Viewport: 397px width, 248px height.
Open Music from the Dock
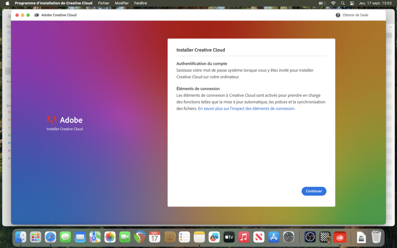point(244,237)
